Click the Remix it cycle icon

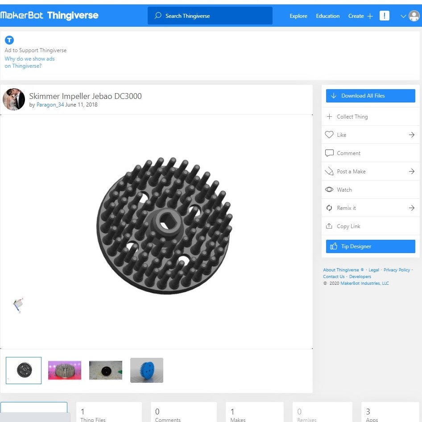329,208
